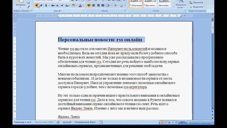Click the Вставить (Paste) button

click(21, 4)
